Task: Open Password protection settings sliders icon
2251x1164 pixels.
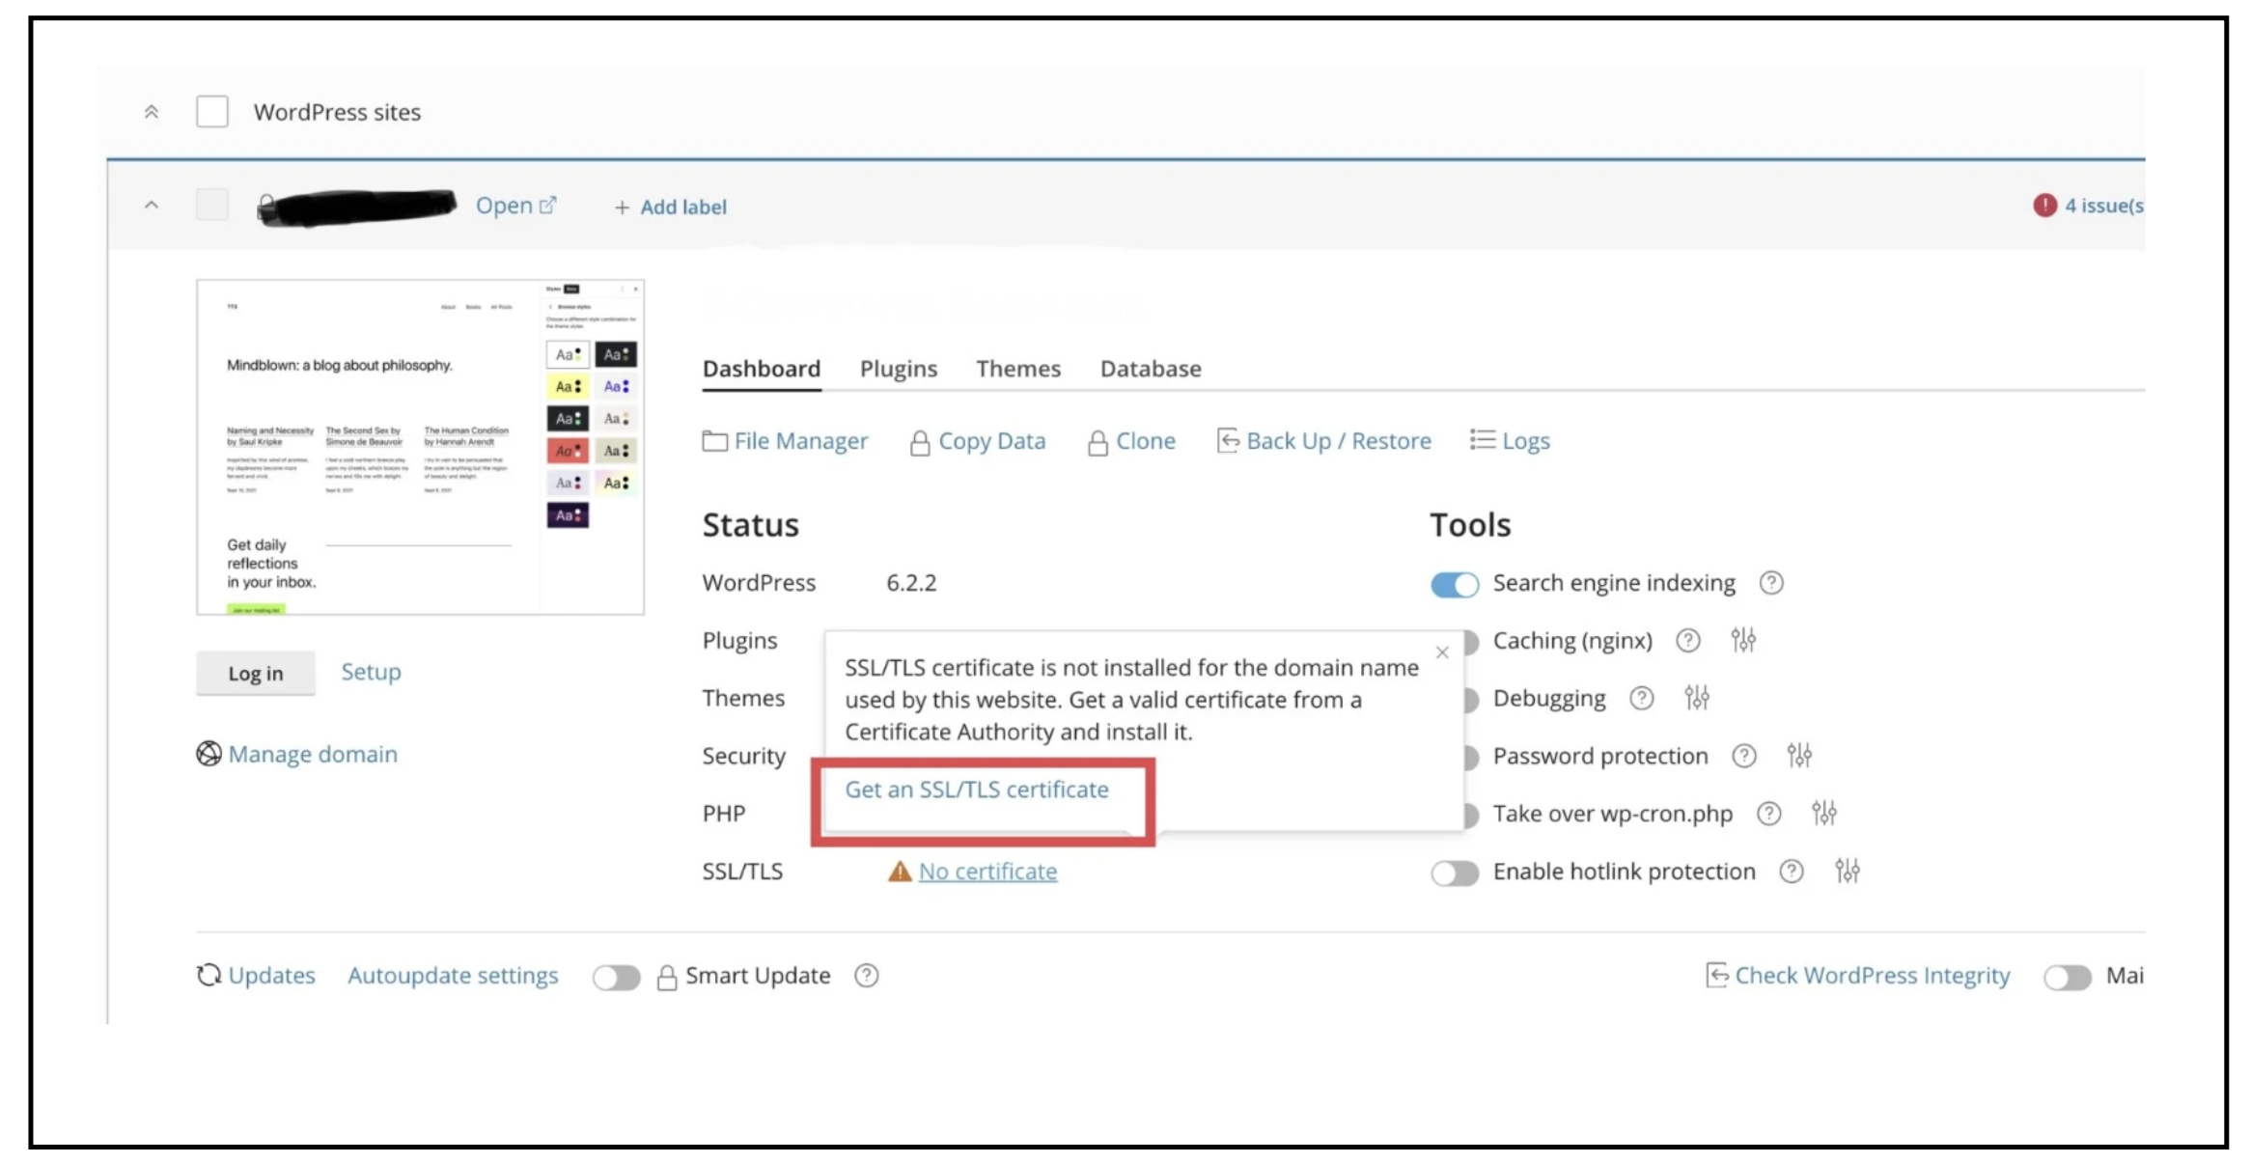Action: click(x=1798, y=755)
